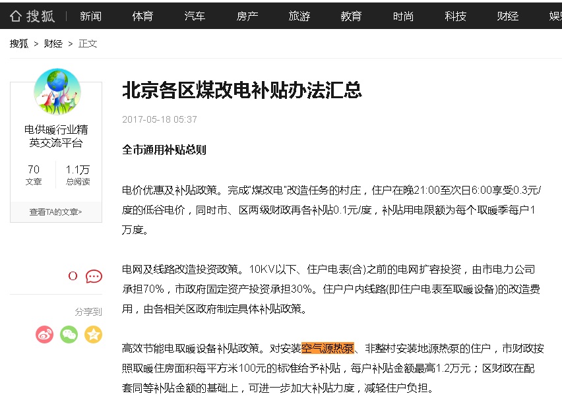
Task: Open the 新闻 navigation tab
Action: pos(90,16)
